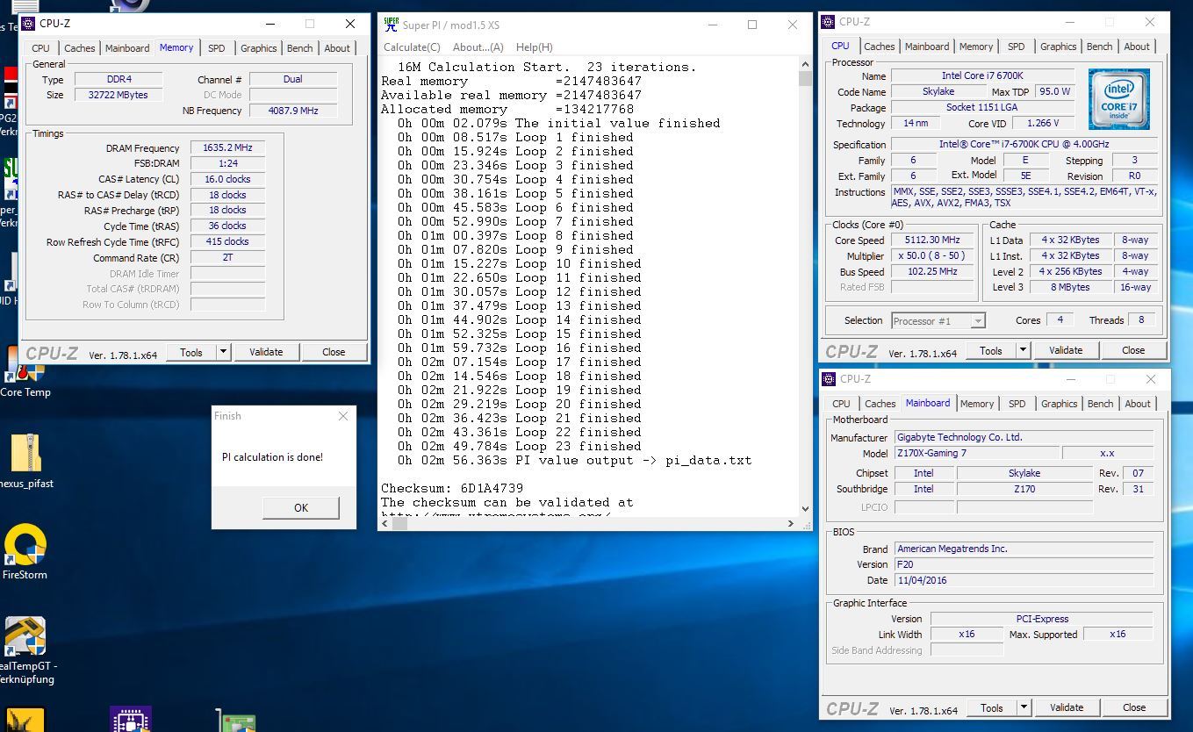The width and height of the screenshot is (1193, 732).
Task: Click the CPU-Z title icon in the Mainboard window
Action: click(x=829, y=379)
